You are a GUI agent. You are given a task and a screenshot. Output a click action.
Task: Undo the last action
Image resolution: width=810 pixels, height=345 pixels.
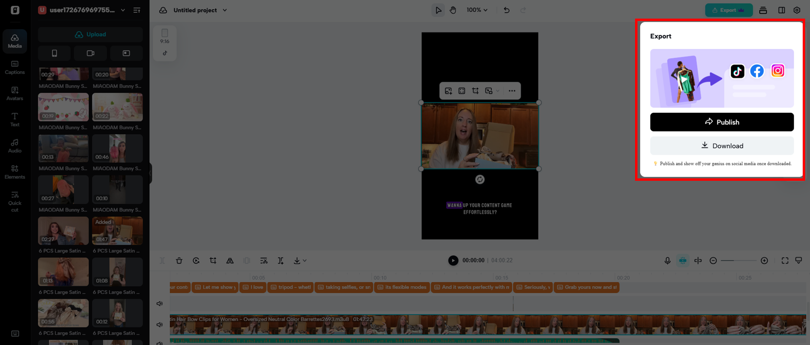click(507, 10)
